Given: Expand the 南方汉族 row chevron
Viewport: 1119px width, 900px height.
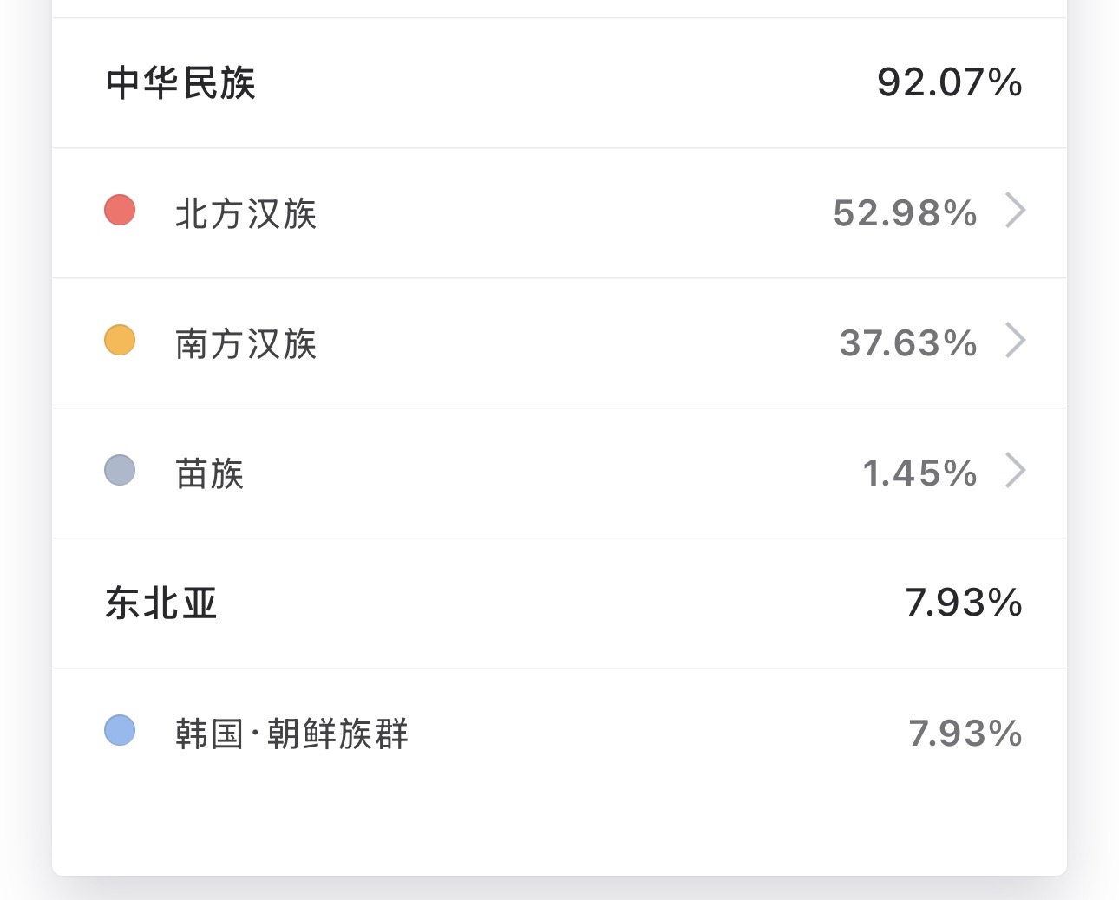Looking at the screenshot, I should 1015,341.
